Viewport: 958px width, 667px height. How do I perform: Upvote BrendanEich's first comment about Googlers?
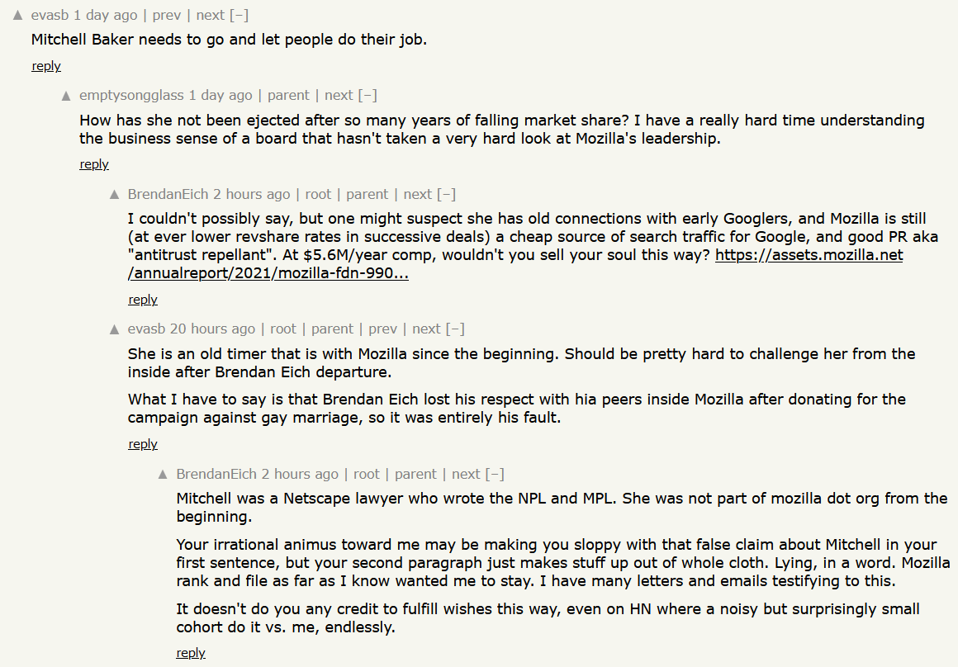(116, 195)
